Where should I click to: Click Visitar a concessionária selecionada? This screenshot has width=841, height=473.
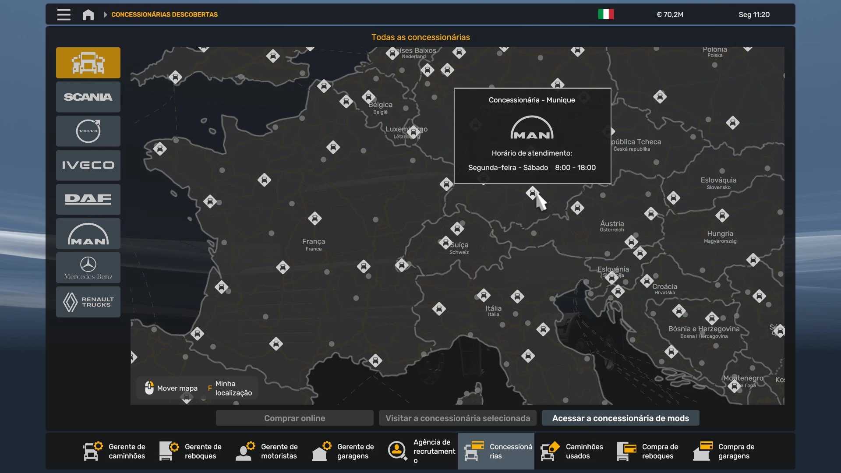coord(458,418)
